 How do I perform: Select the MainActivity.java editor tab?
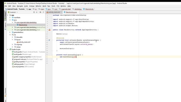(x=71, y=12)
